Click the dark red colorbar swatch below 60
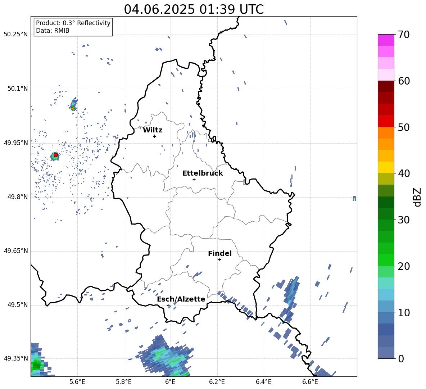The height and width of the screenshot is (389, 426). pos(386,87)
